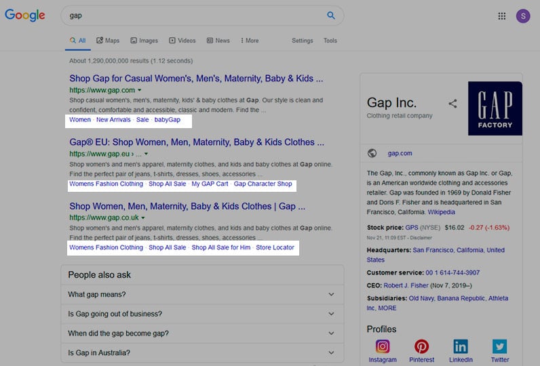Open the New Arrivals sitelink
The image size is (540, 366).
pyautogui.click(x=113, y=120)
